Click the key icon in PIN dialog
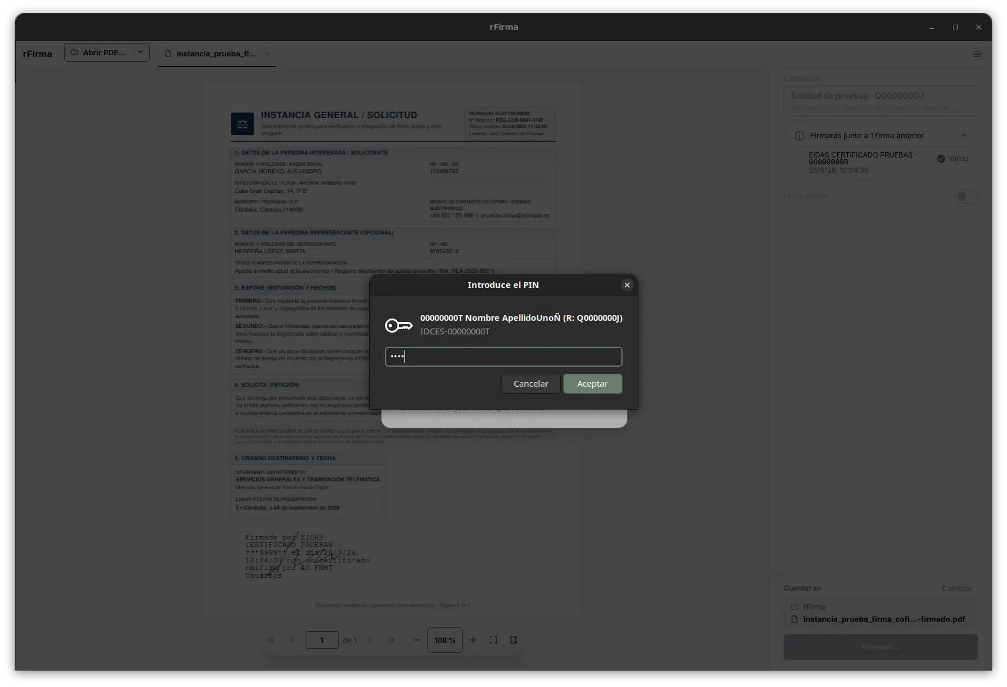The image size is (1007, 687). (399, 325)
